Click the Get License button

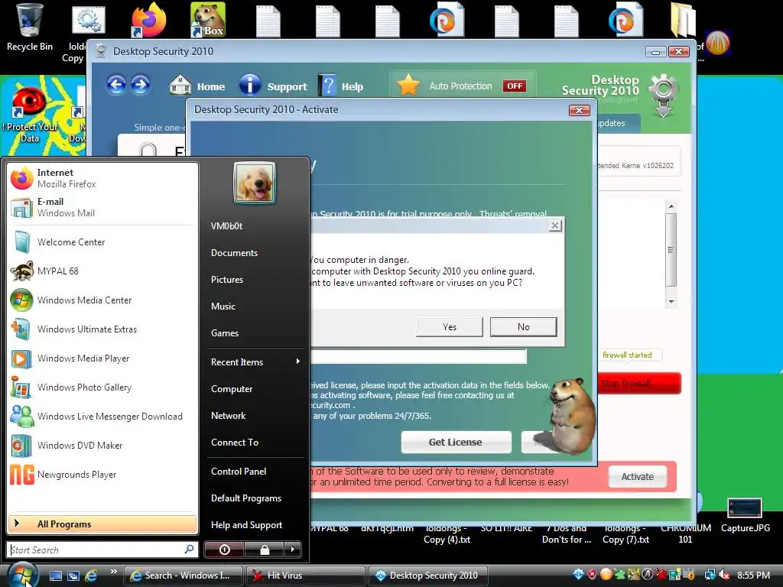pos(456,443)
